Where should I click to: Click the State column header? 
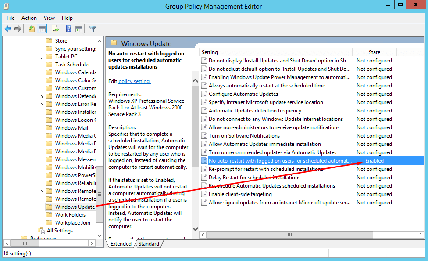(374, 52)
